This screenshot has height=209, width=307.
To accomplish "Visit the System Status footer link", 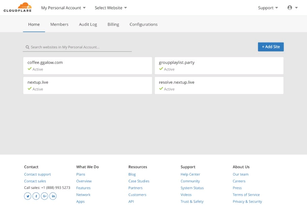I will (x=192, y=188).
